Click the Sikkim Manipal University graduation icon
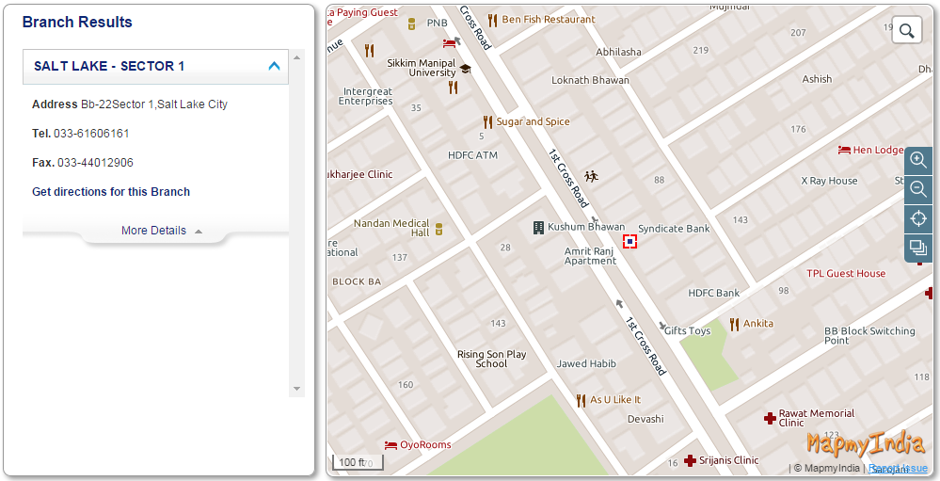The width and height of the screenshot is (940, 481). [x=465, y=69]
